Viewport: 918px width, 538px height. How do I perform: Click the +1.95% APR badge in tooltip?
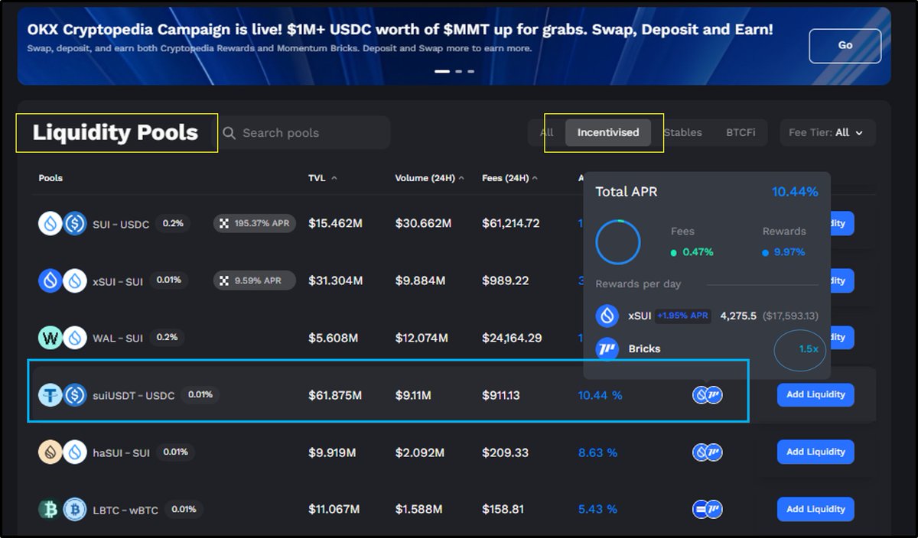(683, 316)
